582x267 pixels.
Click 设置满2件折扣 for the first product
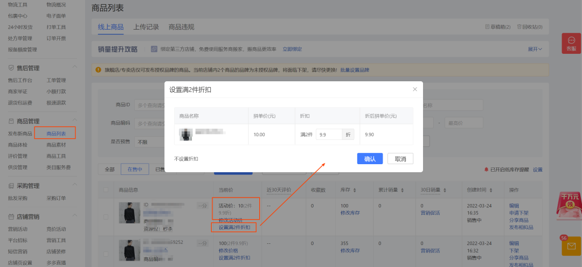pyautogui.click(x=234, y=227)
